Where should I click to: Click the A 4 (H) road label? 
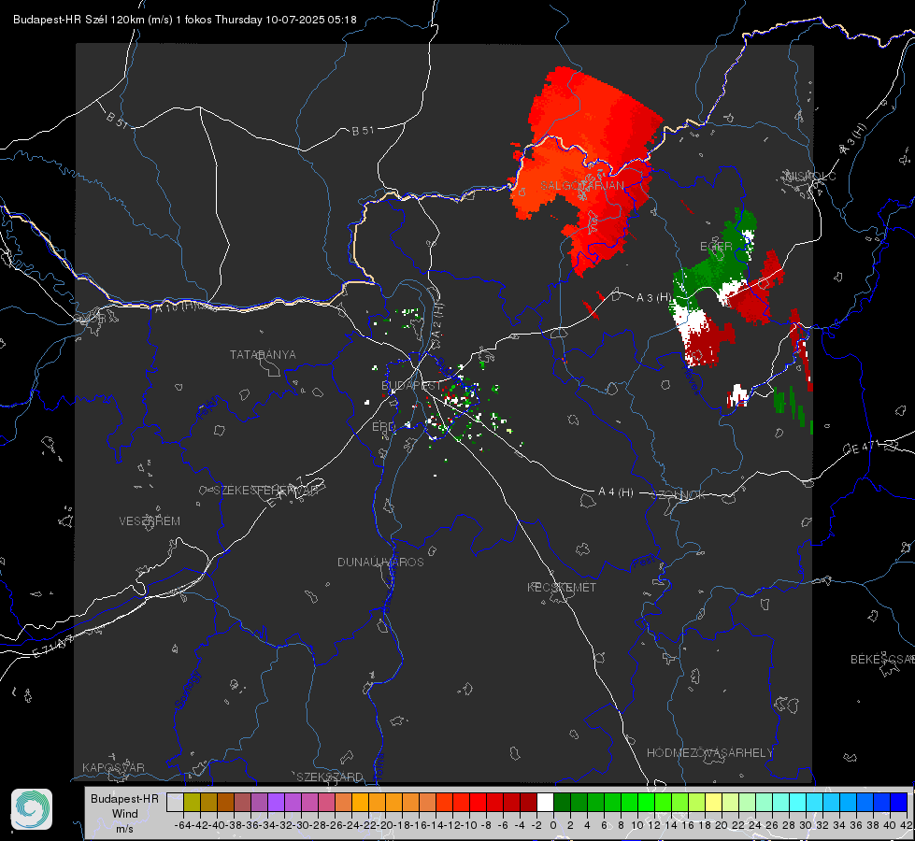pyautogui.click(x=616, y=492)
